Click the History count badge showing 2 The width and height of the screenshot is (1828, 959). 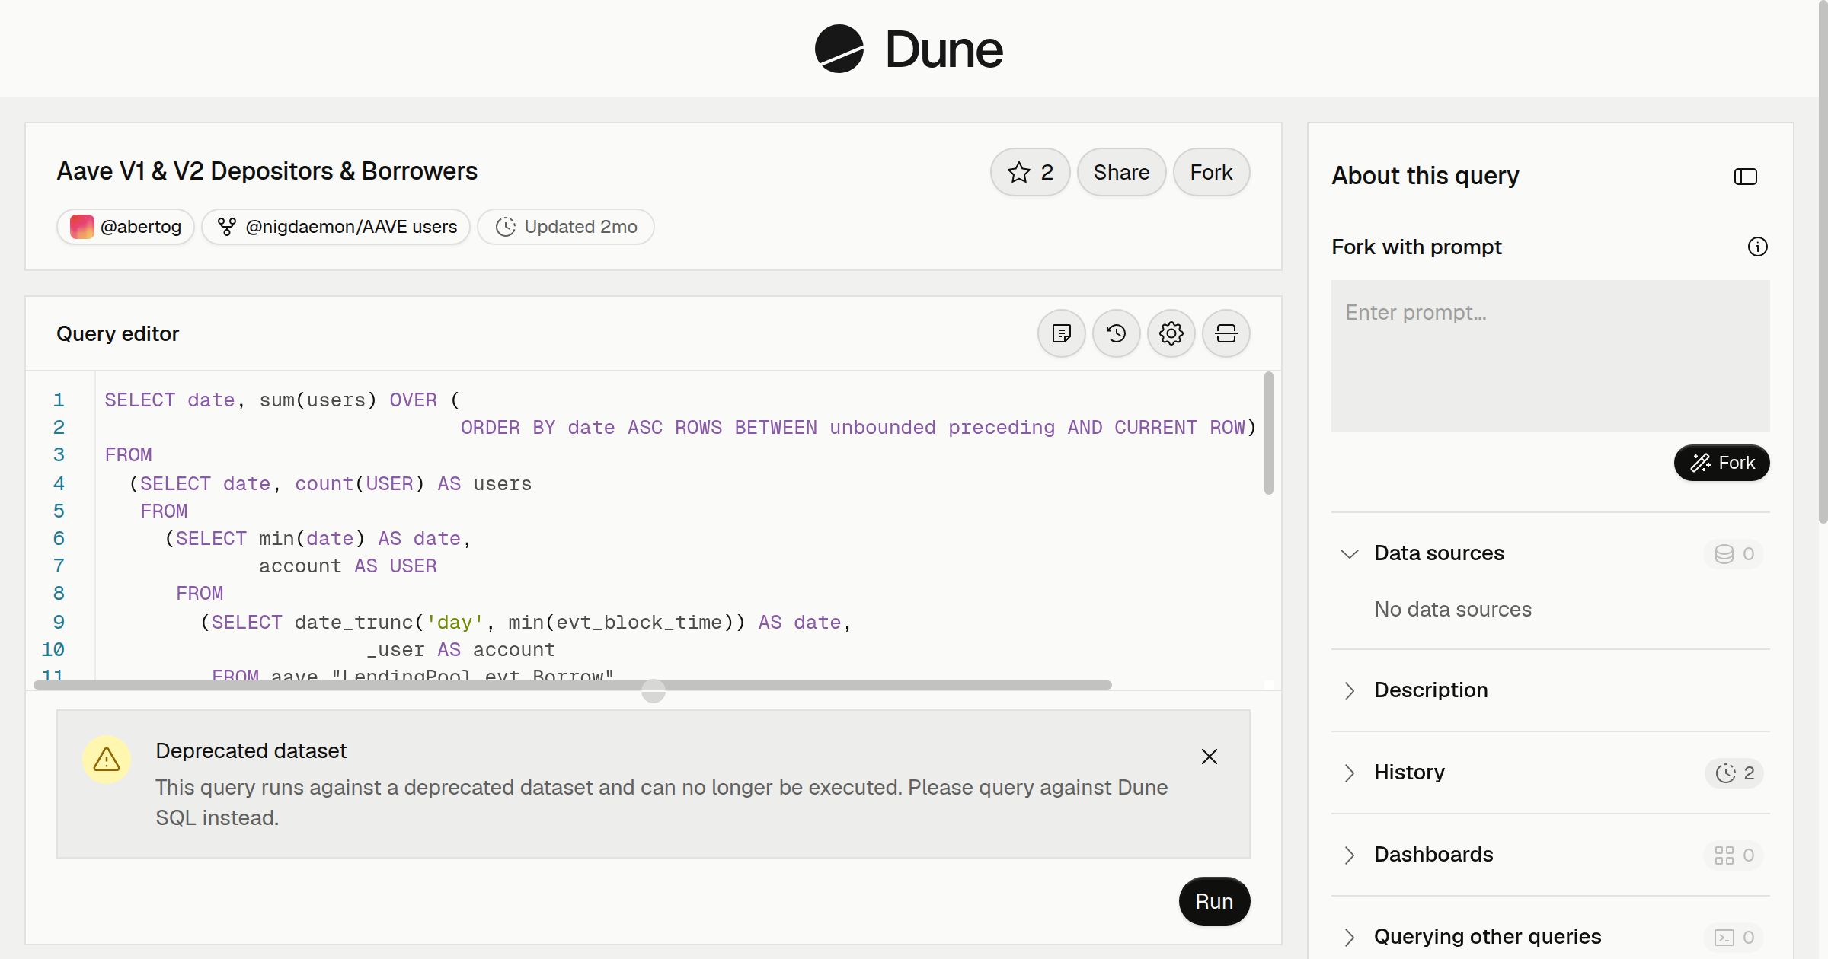(x=1734, y=773)
